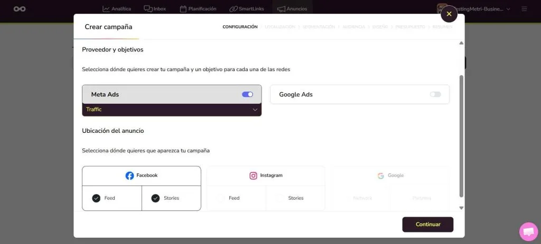Screen dimensions: 541x244
Task: Close the Crear campaña dialog
Action: point(449,14)
